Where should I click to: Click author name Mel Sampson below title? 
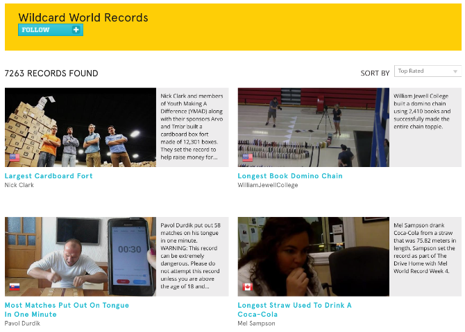pos(256,324)
